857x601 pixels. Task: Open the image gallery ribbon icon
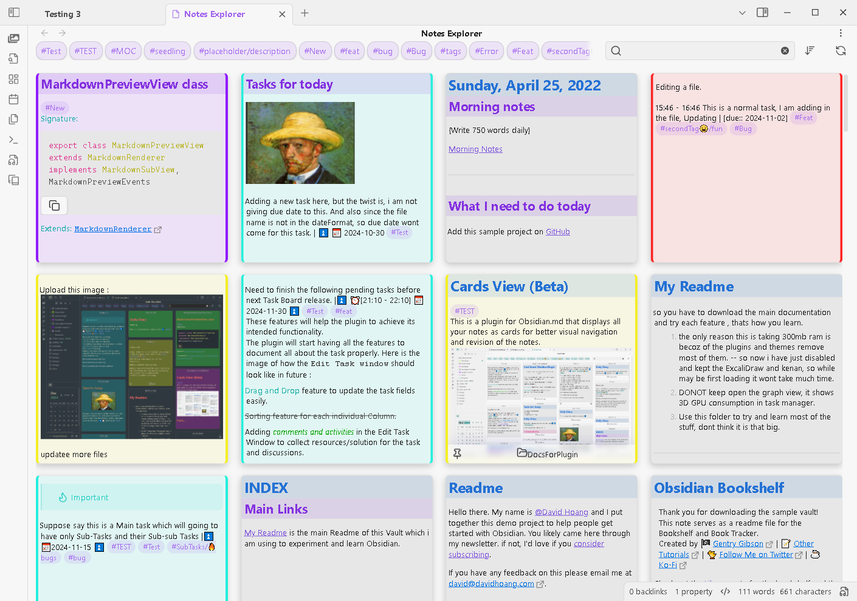[13, 38]
